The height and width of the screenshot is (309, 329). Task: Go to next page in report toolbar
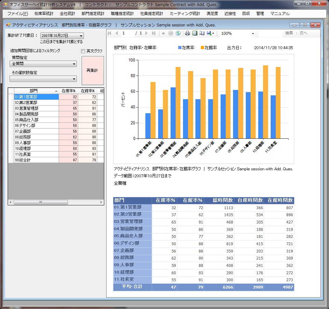pyautogui.click(x=146, y=33)
